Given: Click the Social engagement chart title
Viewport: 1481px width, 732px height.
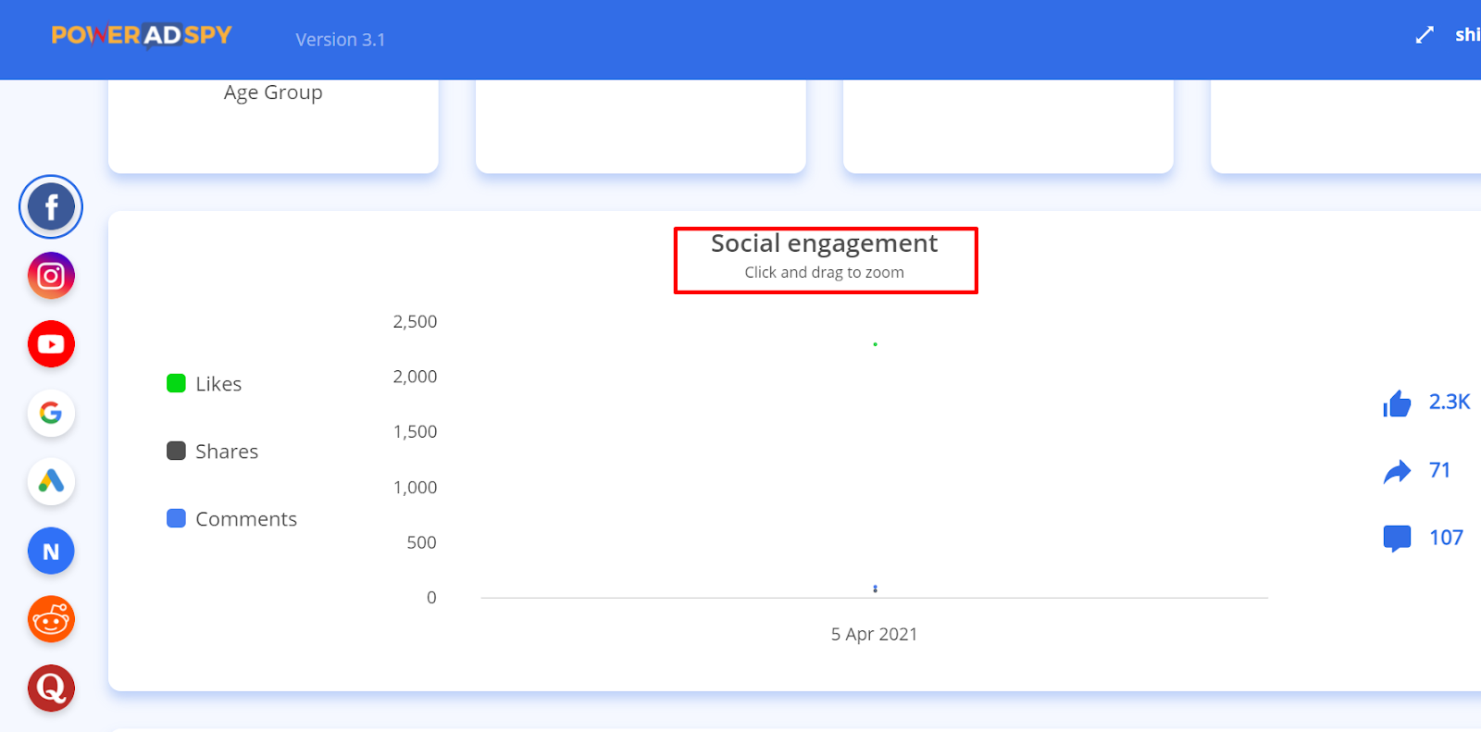Looking at the screenshot, I should [824, 243].
